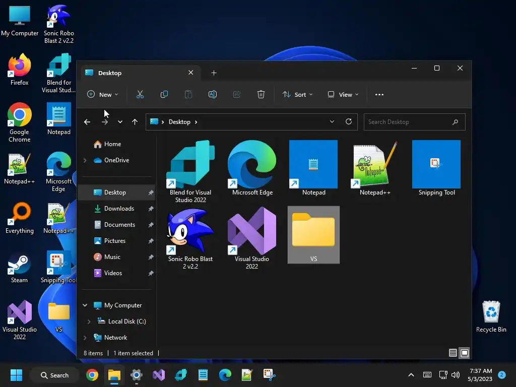Screen dimensions: 516x387
Task: Select Firefox icon on the desktop
Action: coord(20,70)
